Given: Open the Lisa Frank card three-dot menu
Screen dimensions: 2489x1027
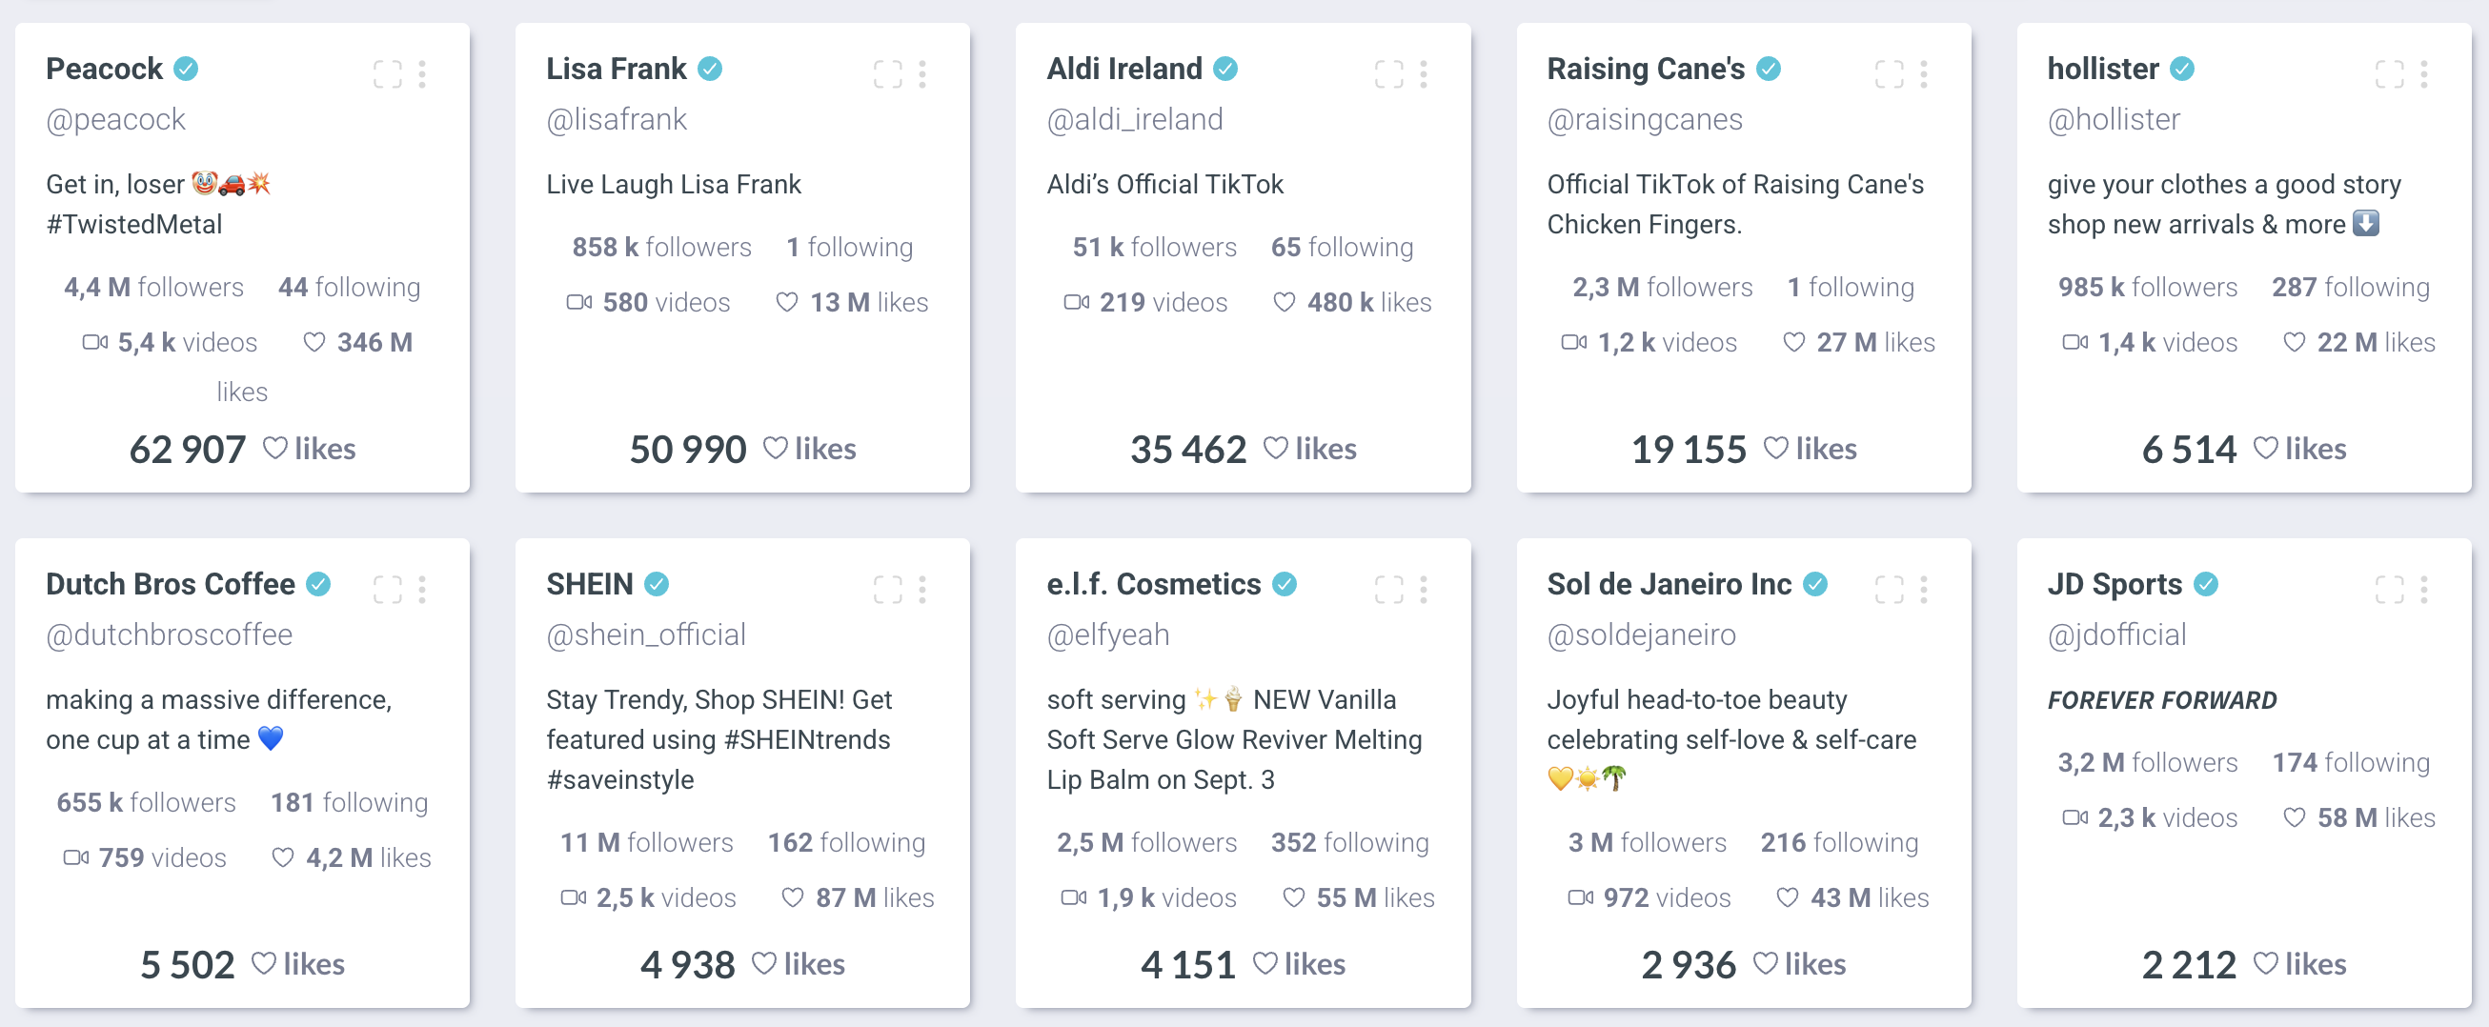Looking at the screenshot, I should click(x=922, y=74).
